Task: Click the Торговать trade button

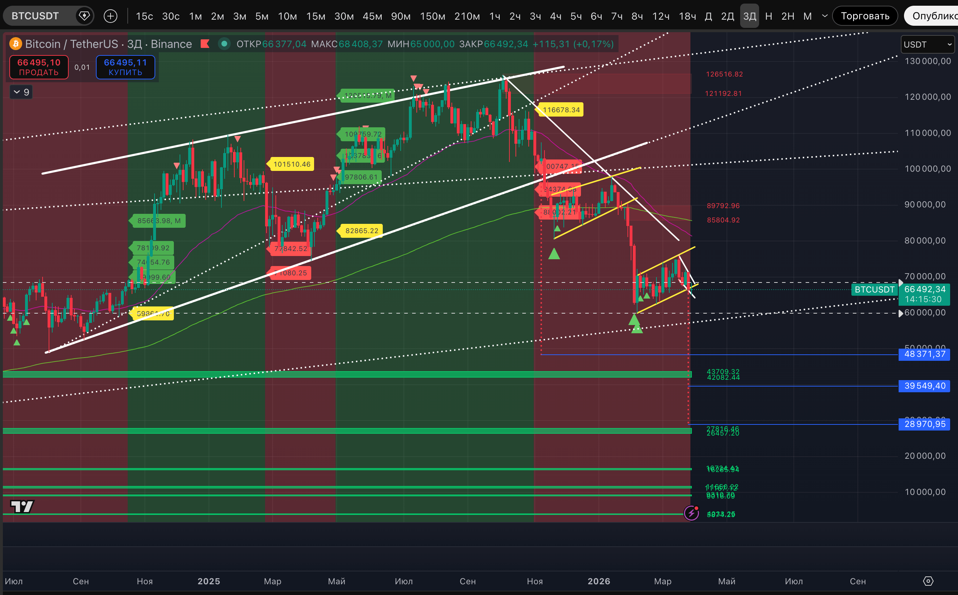Action: [x=865, y=16]
